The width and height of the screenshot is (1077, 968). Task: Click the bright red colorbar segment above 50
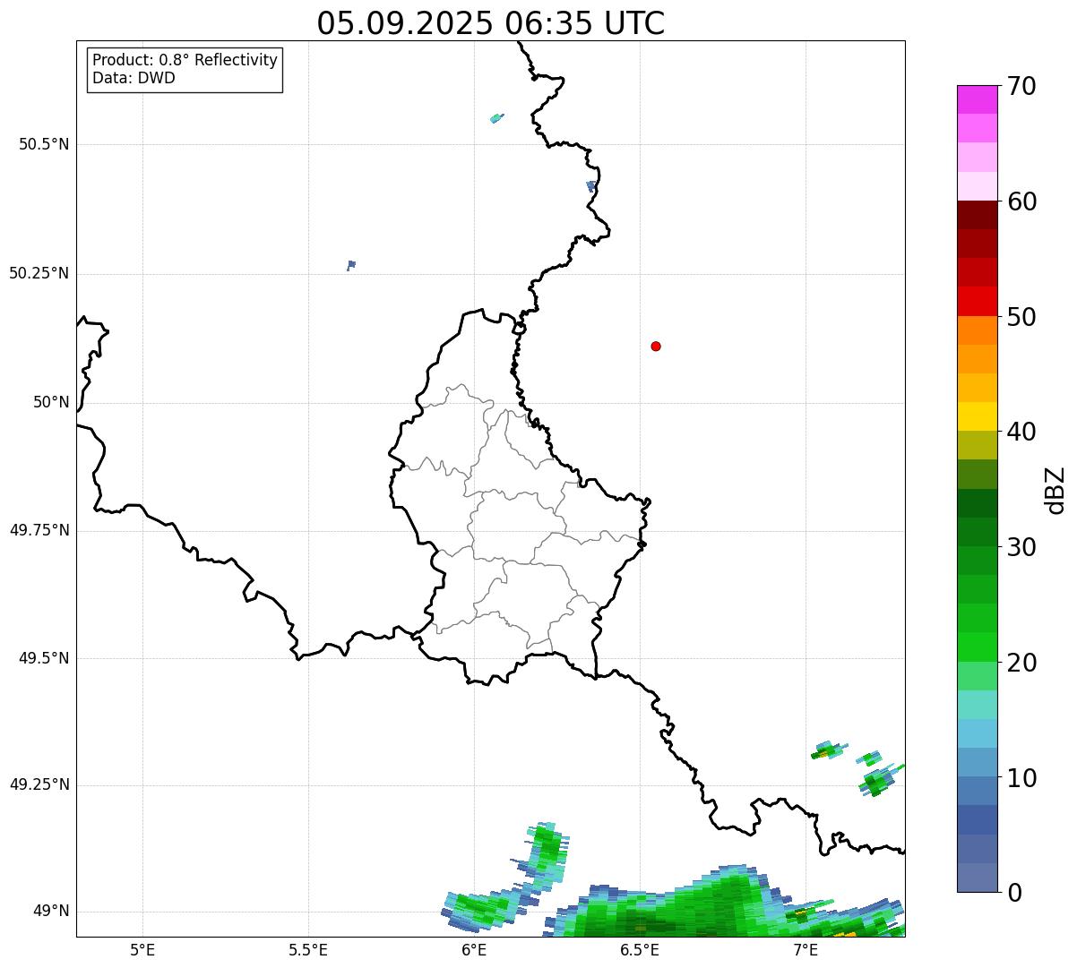[978, 301]
